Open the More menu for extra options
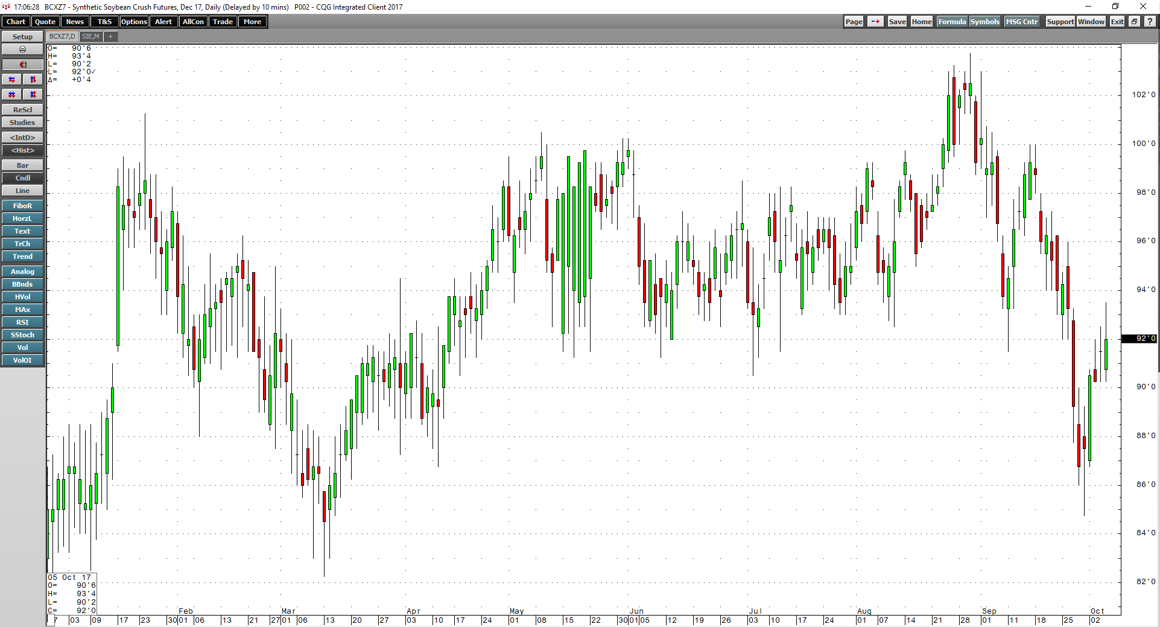 pyautogui.click(x=252, y=21)
